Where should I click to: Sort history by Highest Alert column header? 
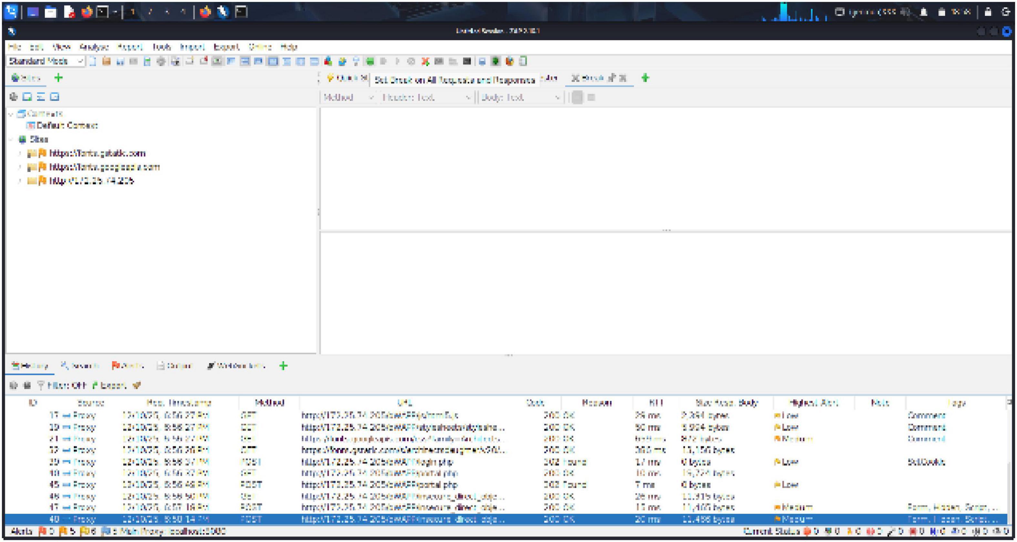tap(814, 403)
